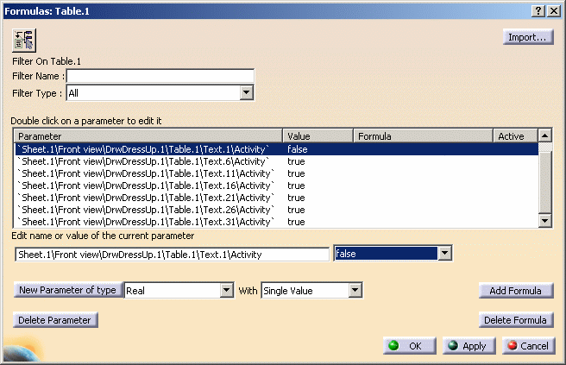The image size is (566, 365).
Task: Click the incremental filter icon at top left
Action: [x=24, y=40]
